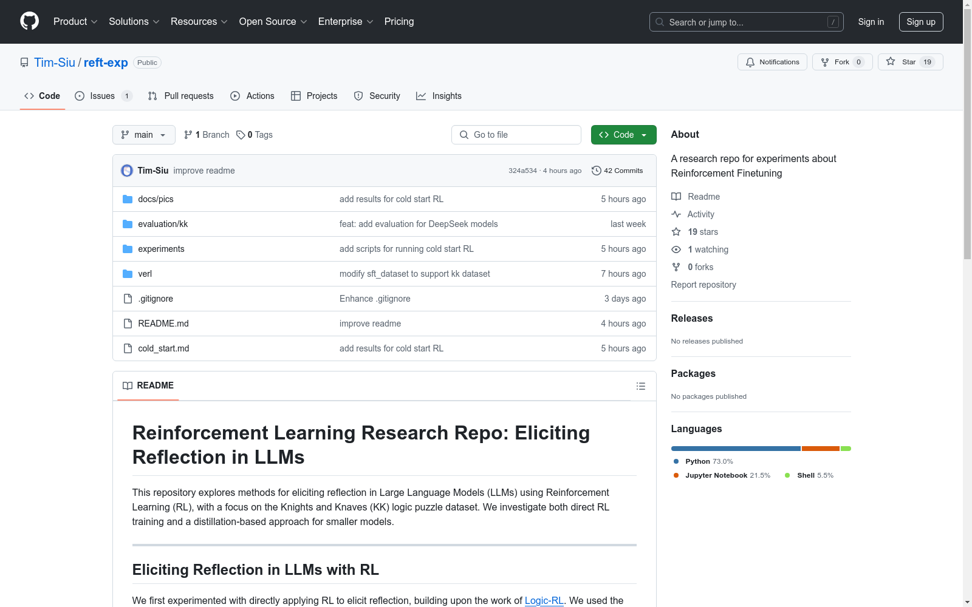The height and width of the screenshot is (607, 972).
Task: Expand the Enterprise menu
Action: click(x=346, y=21)
